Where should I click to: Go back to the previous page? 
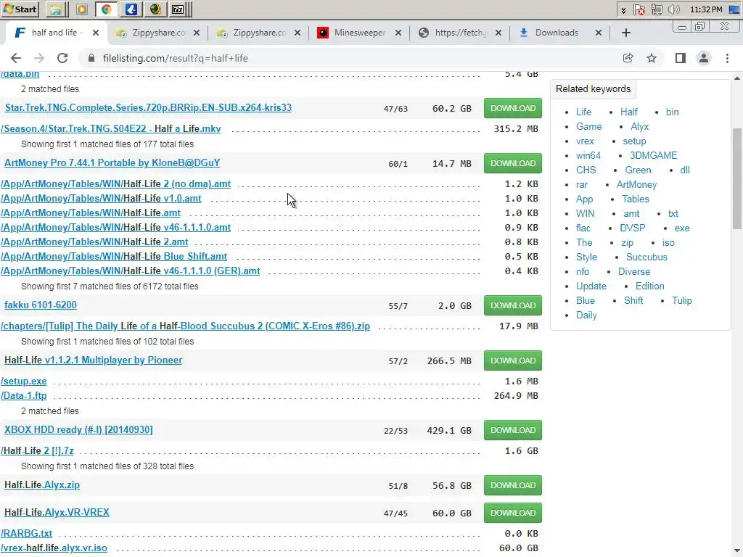point(16,58)
